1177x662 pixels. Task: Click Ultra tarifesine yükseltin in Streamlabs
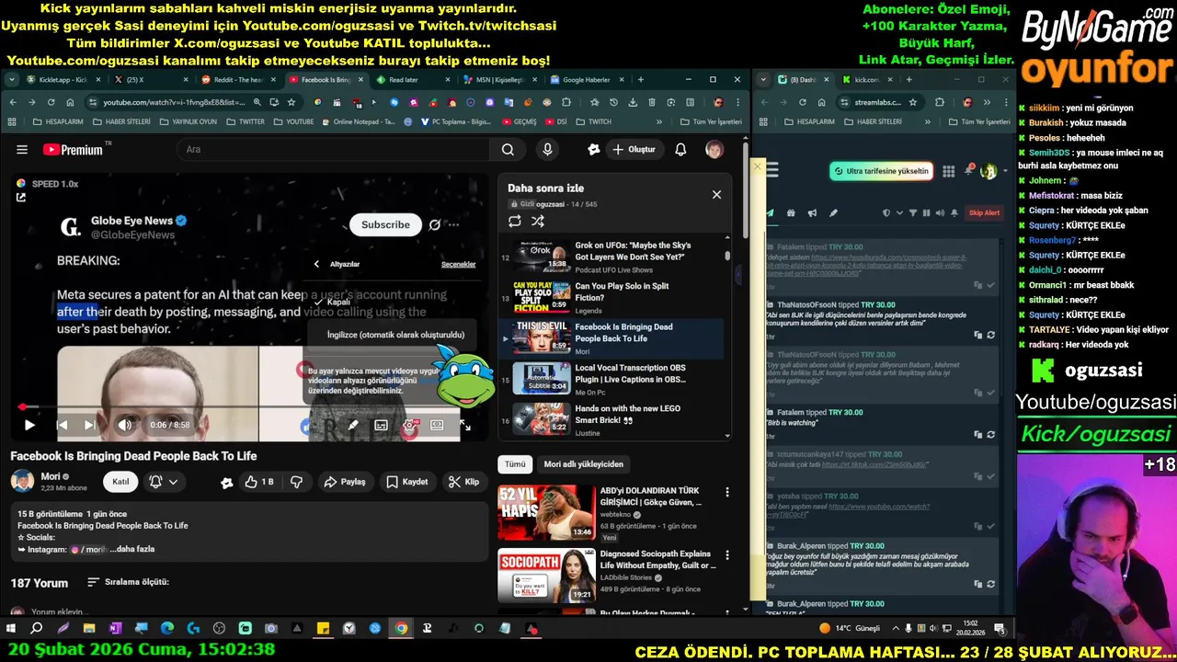tap(881, 171)
